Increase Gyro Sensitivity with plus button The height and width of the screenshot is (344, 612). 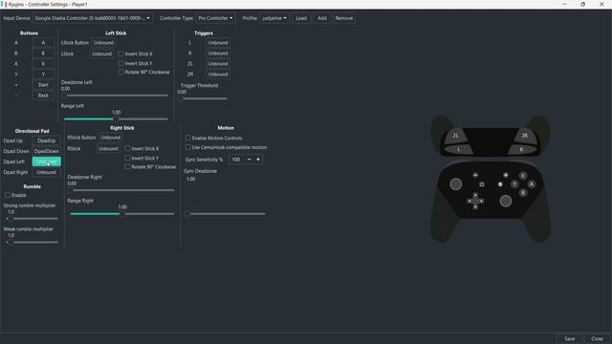(x=258, y=160)
